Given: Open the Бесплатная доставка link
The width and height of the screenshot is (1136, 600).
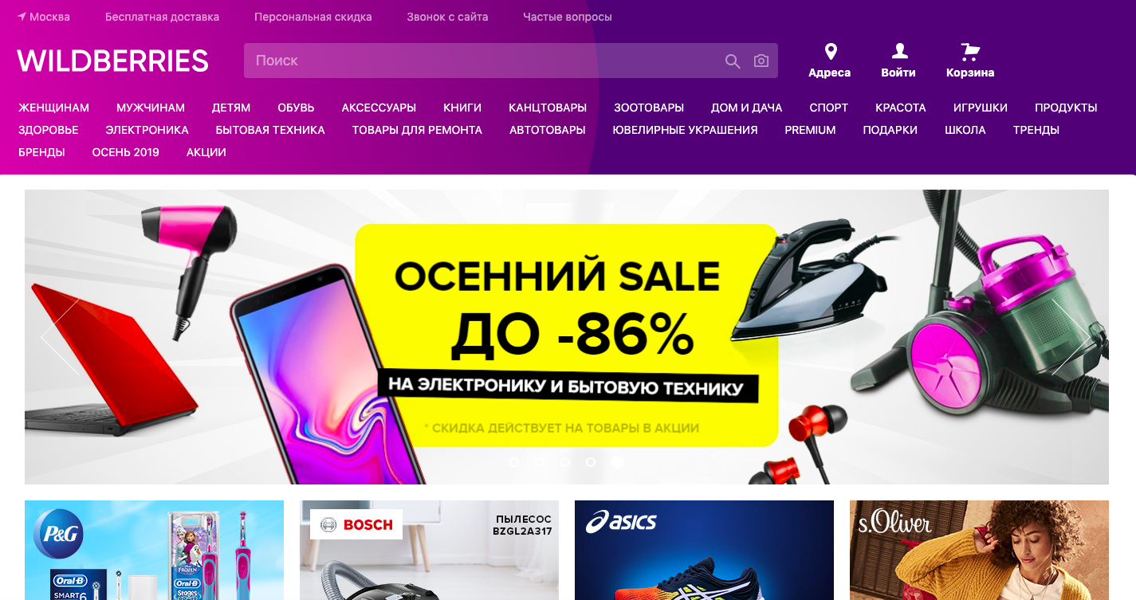Looking at the screenshot, I should pyautogui.click(x=163, y=17).
